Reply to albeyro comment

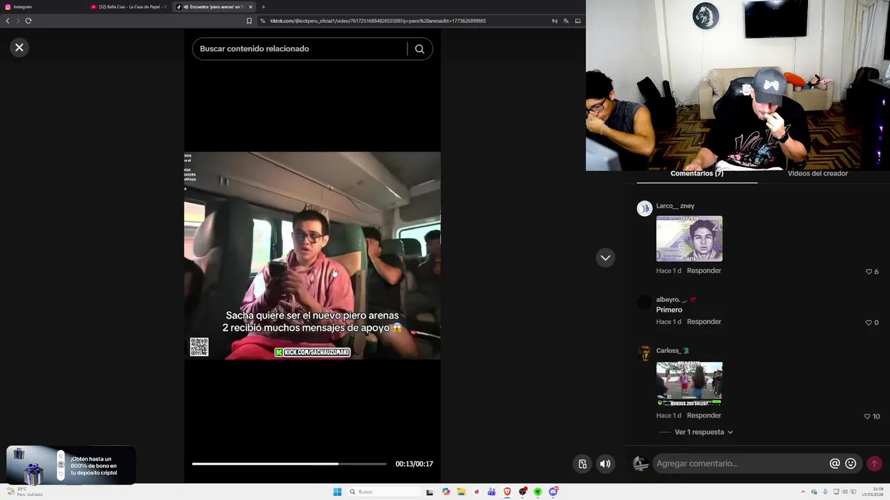pyautogui.click(x=704, y=322)
